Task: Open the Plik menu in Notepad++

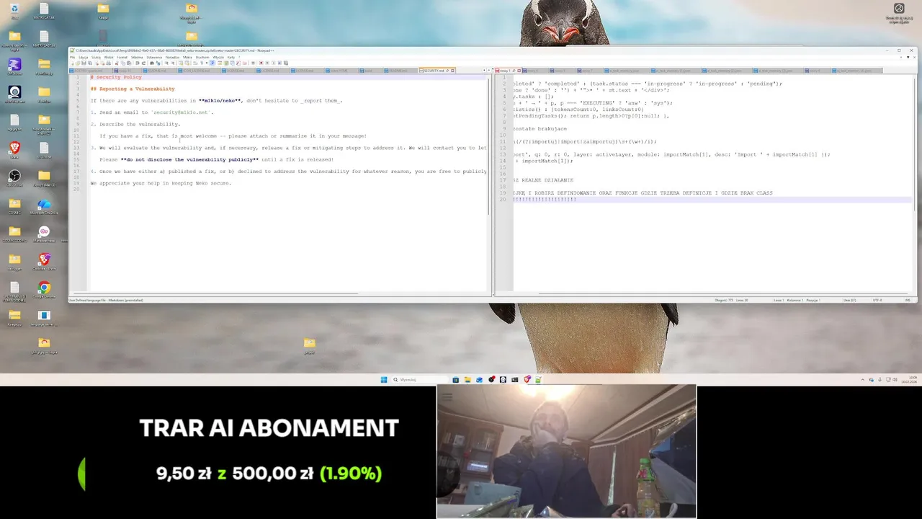Action: point(72,57)
